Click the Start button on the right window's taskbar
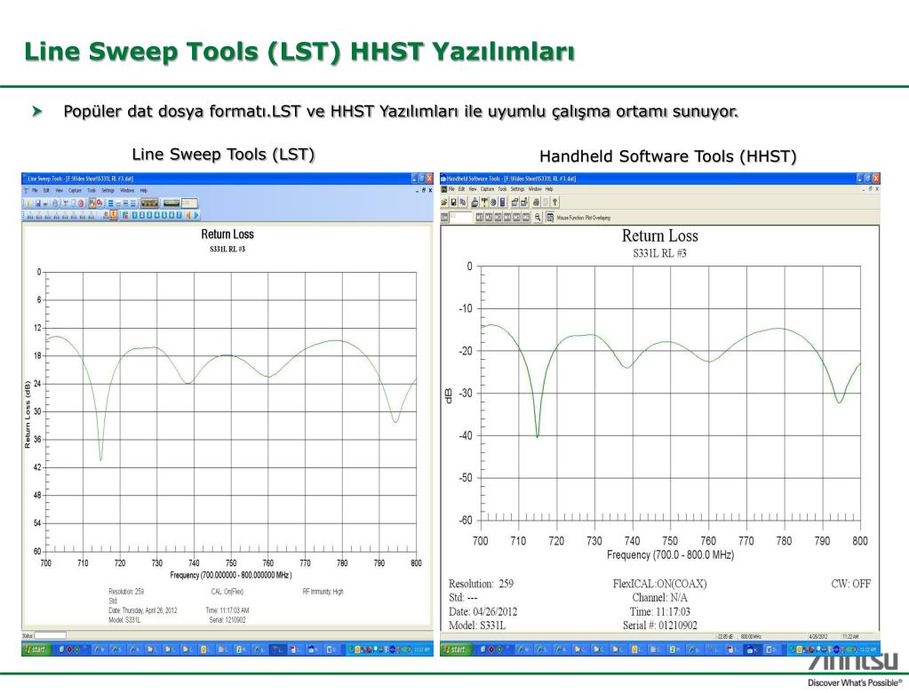This screenshot has height=693, width=909. tap(455, 649)
